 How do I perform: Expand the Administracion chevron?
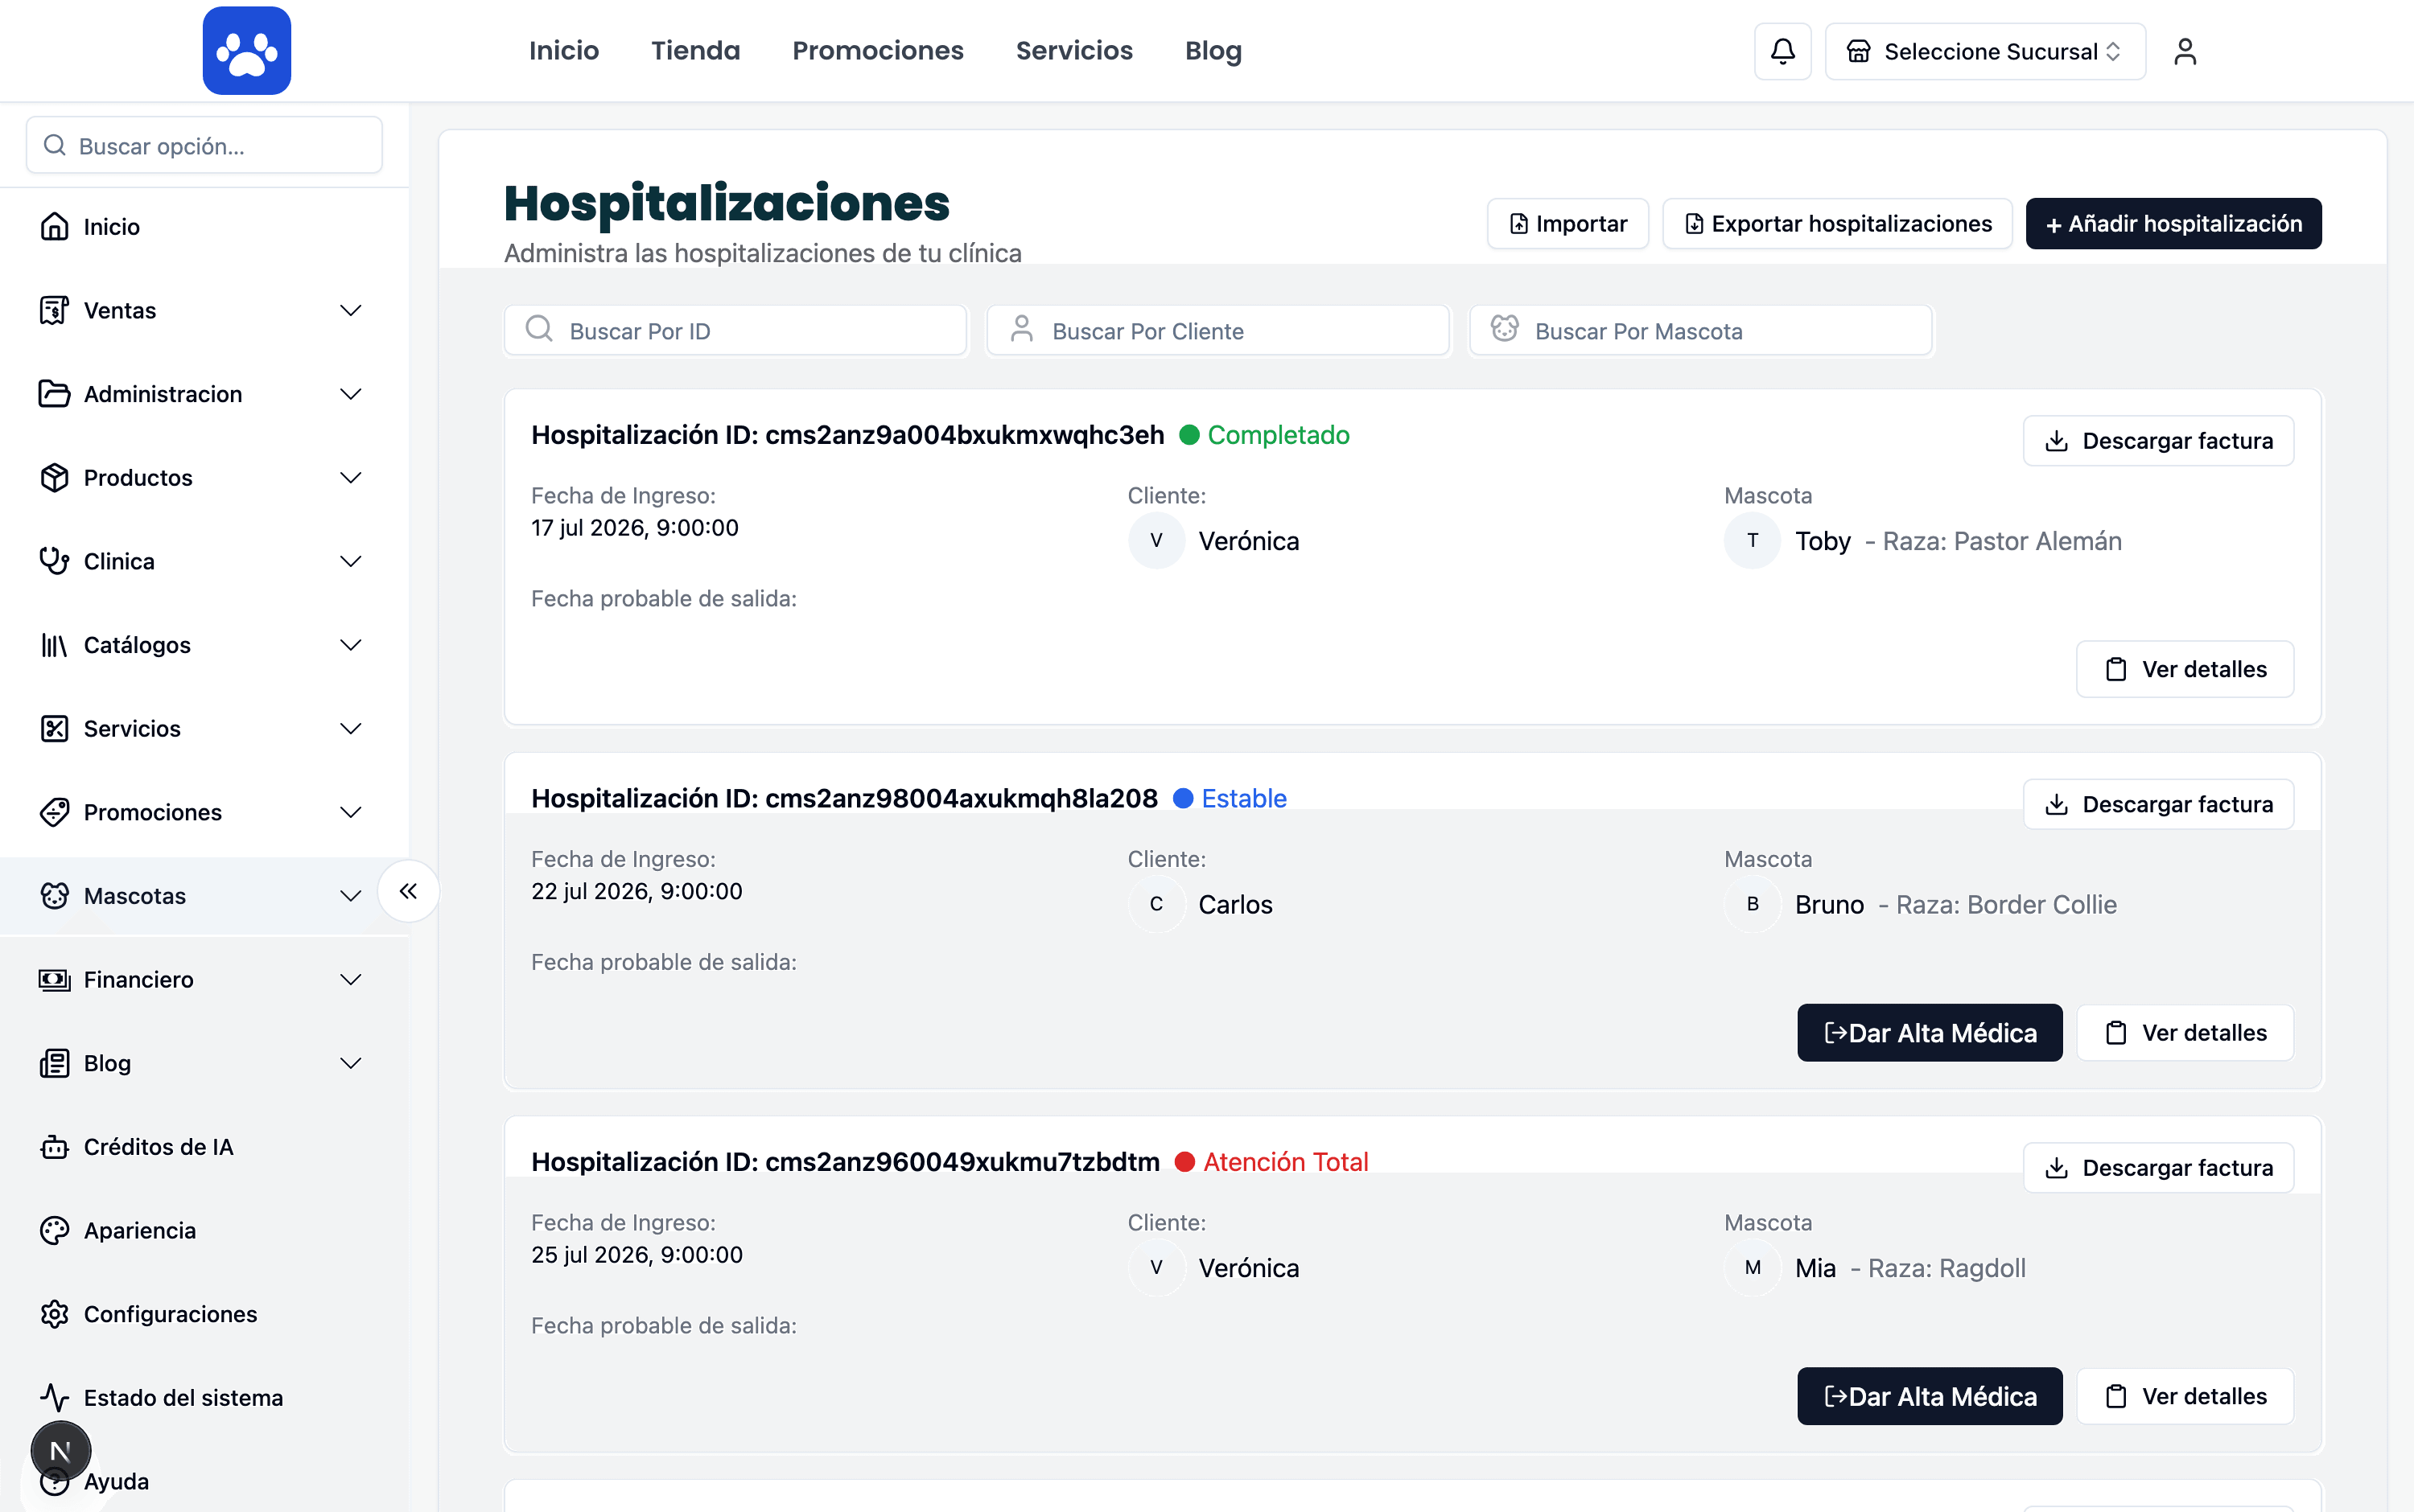click(x=350, y=394)
